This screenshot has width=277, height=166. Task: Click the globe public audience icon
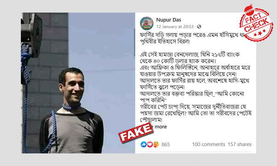(x=199, y=27)
